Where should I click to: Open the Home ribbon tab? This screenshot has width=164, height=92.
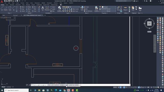(2, 5)
